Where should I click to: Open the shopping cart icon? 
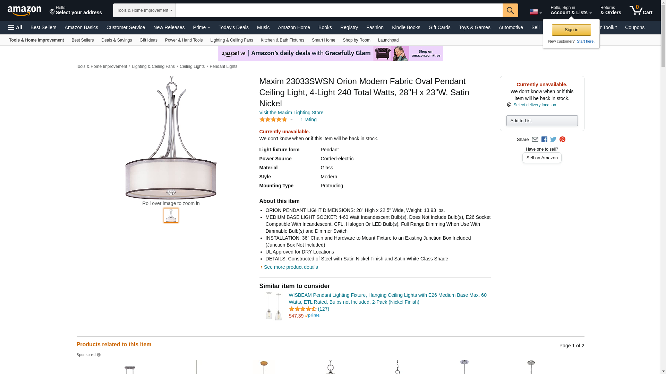(641, 10)
